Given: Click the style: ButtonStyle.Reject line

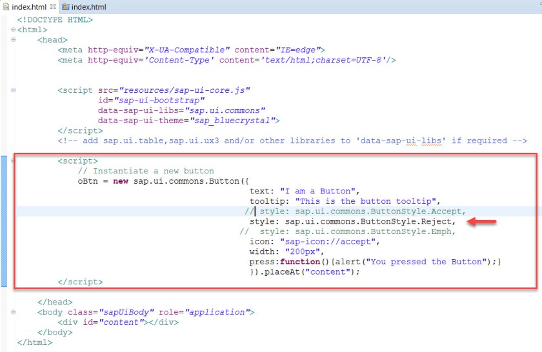Looking at the screenshot, I should [352, 221].
